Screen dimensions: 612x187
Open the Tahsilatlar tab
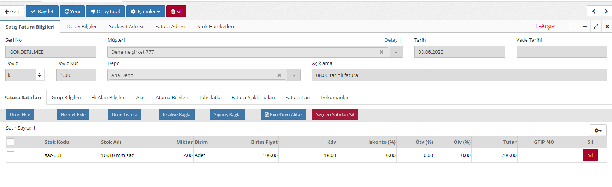point(210,97)
